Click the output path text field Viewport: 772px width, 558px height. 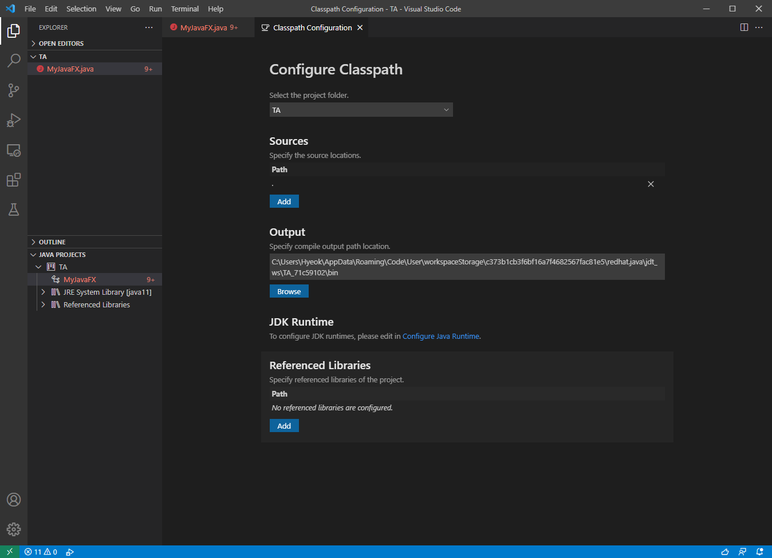coord(467,267)
